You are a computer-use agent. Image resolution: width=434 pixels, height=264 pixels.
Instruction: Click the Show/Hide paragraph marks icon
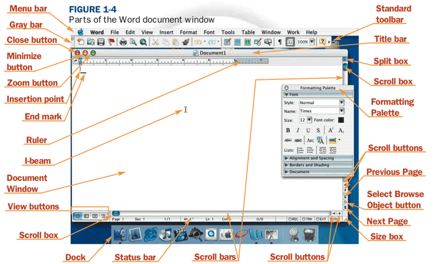(280, 42)
